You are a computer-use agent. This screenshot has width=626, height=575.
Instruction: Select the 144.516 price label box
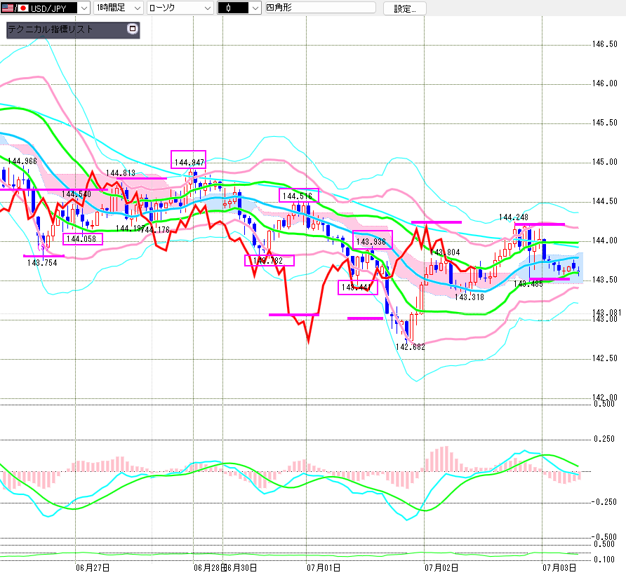(x=299, y=196)
